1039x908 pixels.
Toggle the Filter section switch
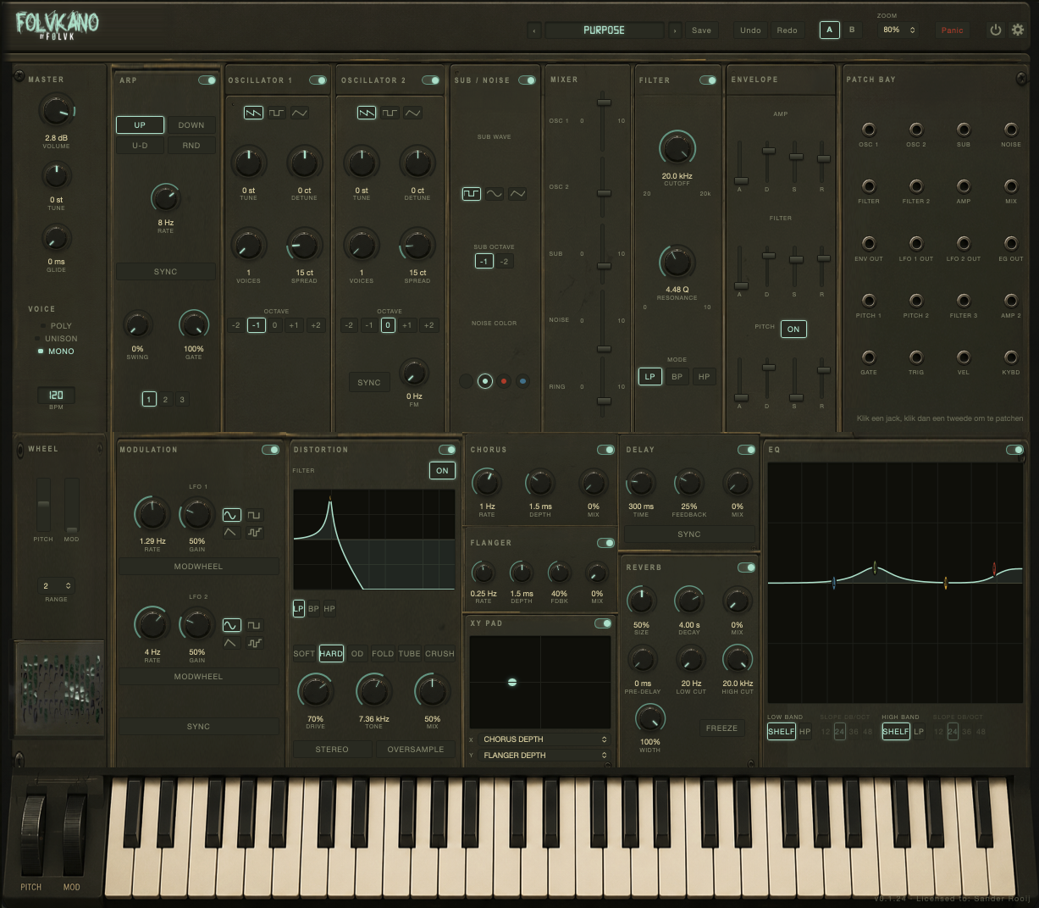pyautogui.click(x=708, y=80)
